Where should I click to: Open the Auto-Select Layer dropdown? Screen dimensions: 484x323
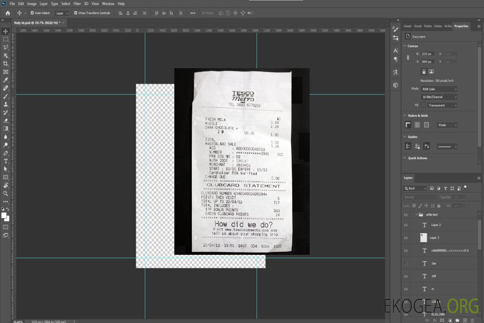tap(62, 13)
